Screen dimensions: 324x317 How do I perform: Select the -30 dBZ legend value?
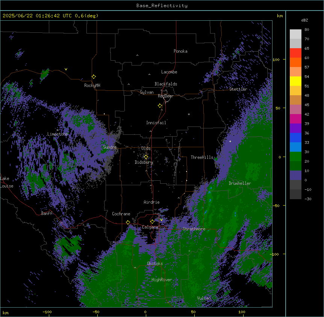coord(308,199)
